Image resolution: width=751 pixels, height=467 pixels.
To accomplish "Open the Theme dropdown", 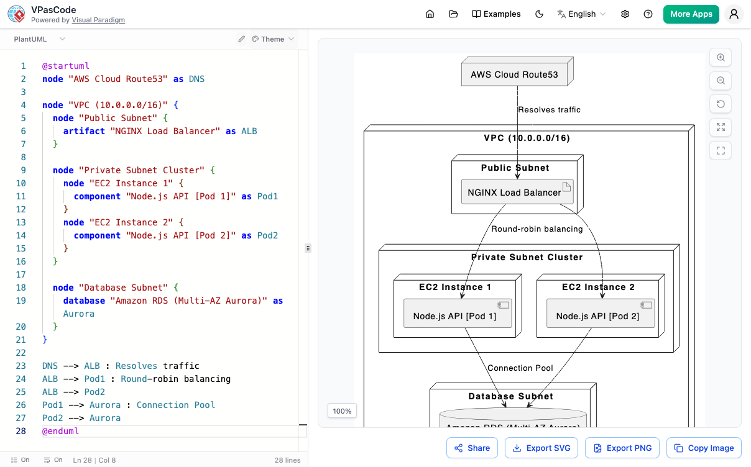I will [x=273, y=39].
